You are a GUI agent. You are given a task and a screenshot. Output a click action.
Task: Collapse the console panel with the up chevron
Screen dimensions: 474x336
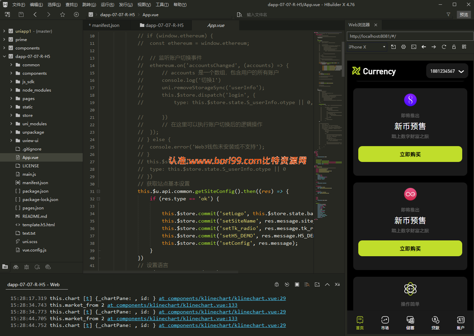(x=327, y=284)
